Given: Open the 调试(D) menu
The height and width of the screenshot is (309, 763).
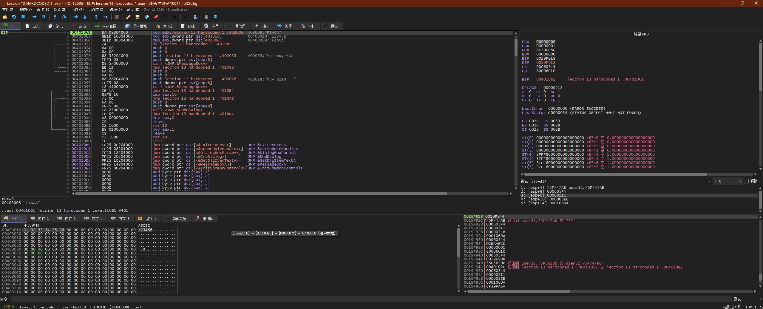Looking at the screenshot, I should tap(43, 10).
